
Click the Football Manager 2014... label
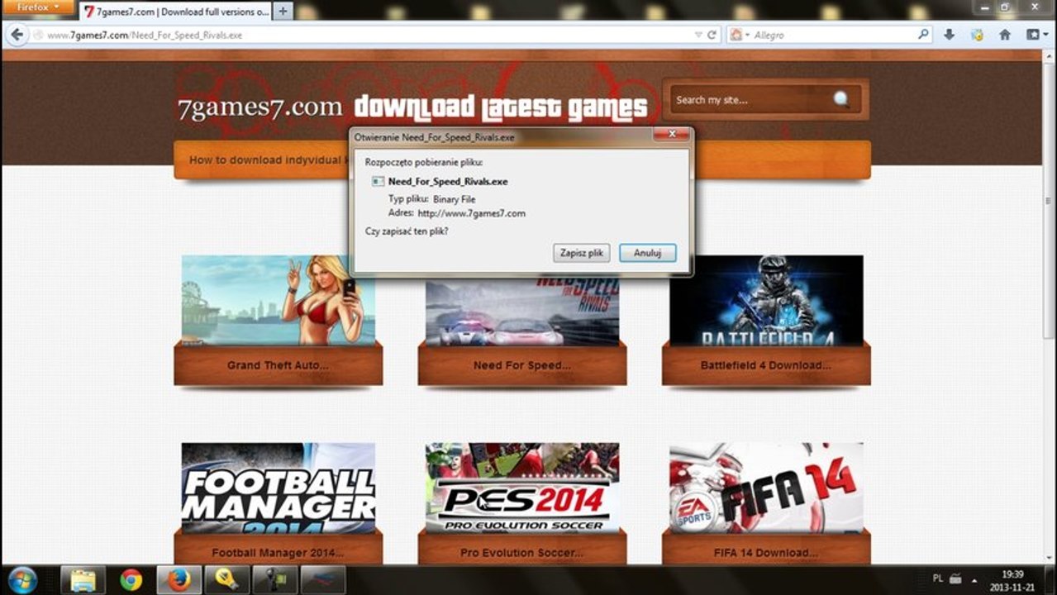point(278,552)
